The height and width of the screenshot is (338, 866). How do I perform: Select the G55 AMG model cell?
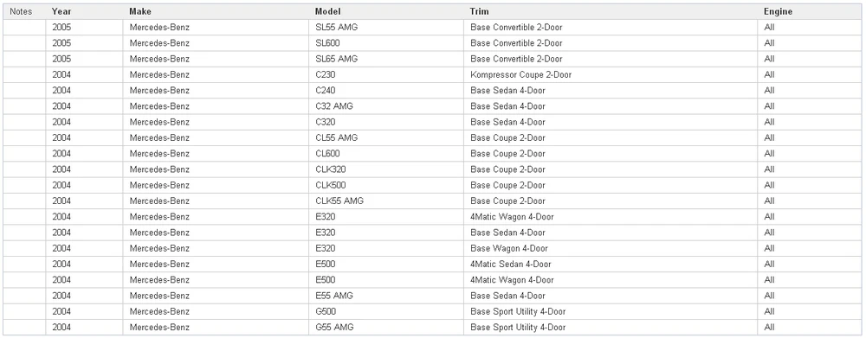pos(386,328)
